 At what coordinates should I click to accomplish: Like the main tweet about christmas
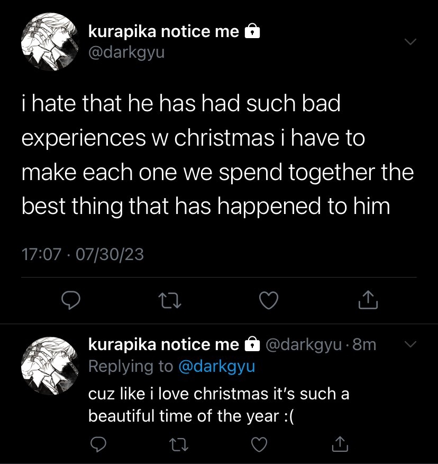(269, 300)
